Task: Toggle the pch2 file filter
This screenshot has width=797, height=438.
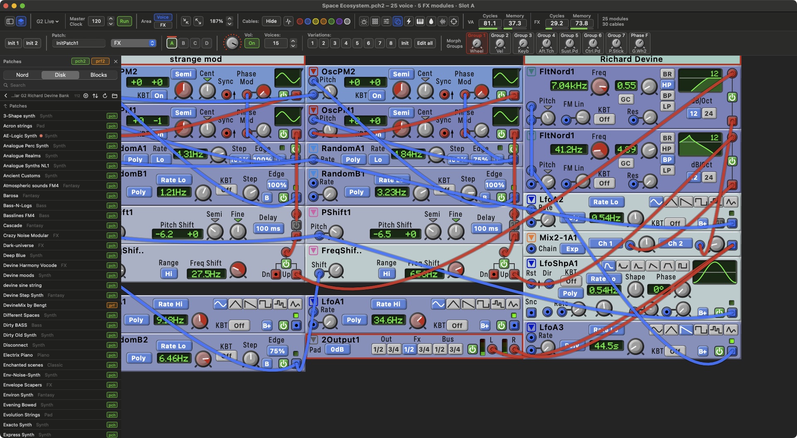Action: tap(80, 61)
